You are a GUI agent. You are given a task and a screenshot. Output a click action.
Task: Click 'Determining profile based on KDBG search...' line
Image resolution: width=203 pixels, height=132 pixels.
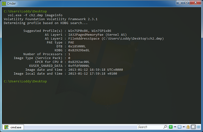coord(46,23)
